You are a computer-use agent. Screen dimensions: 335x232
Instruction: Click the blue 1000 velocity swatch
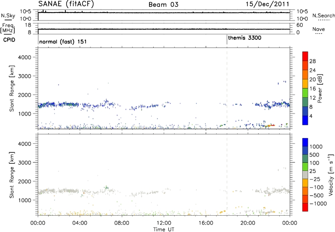[x=305, y=142]
